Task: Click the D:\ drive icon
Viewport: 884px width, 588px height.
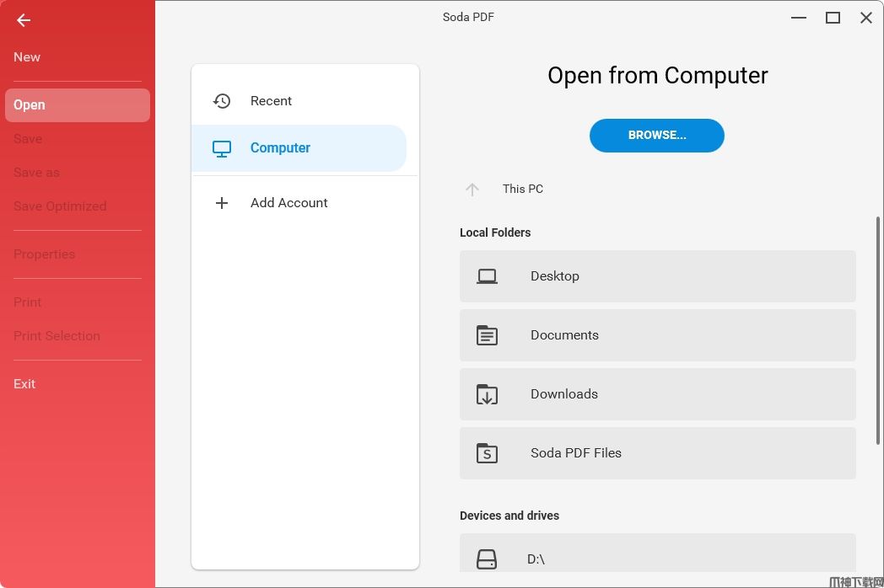Action: (487, 559)
